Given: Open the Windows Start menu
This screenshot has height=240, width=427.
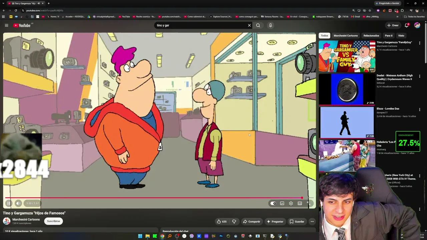Looking at the screenshot, I should [140, 236].
